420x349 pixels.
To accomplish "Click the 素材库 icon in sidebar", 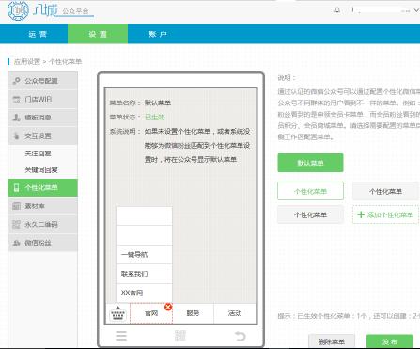I will 16,206.
